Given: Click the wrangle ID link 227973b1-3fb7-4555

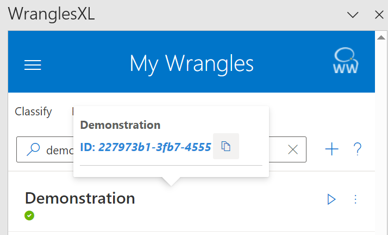Looking at the screenshot, I should [x=145, y=147].
